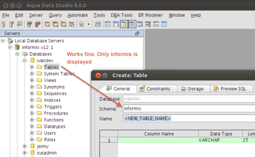Expand the jenny database node

(x=25, y=146)
